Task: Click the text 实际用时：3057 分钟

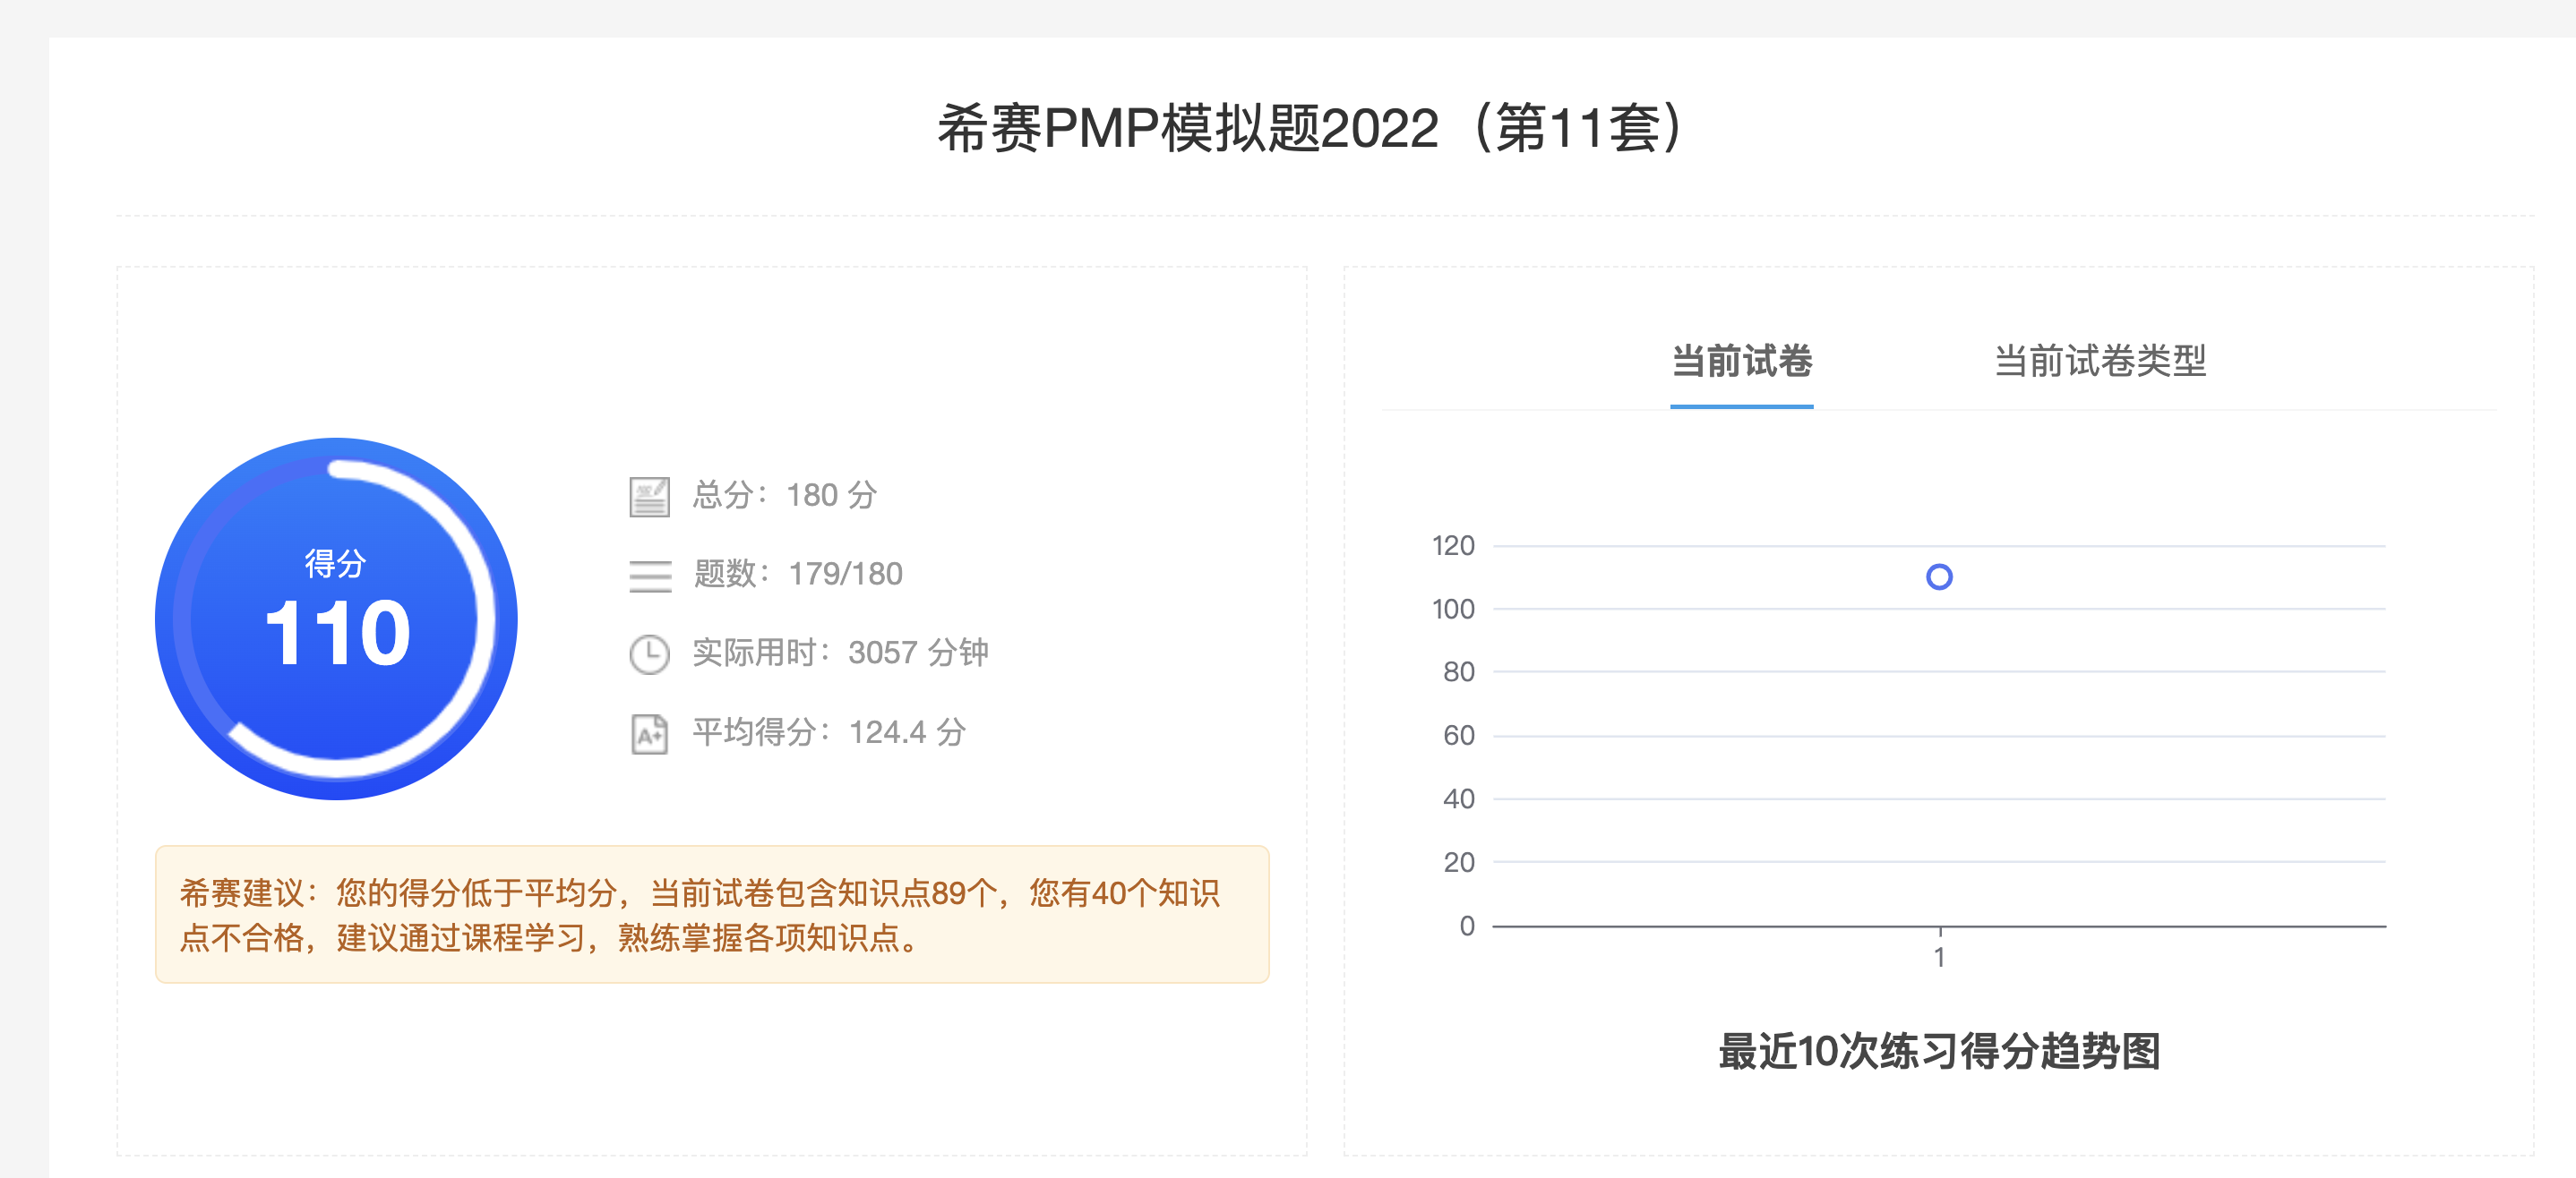Action: (840, 653)
